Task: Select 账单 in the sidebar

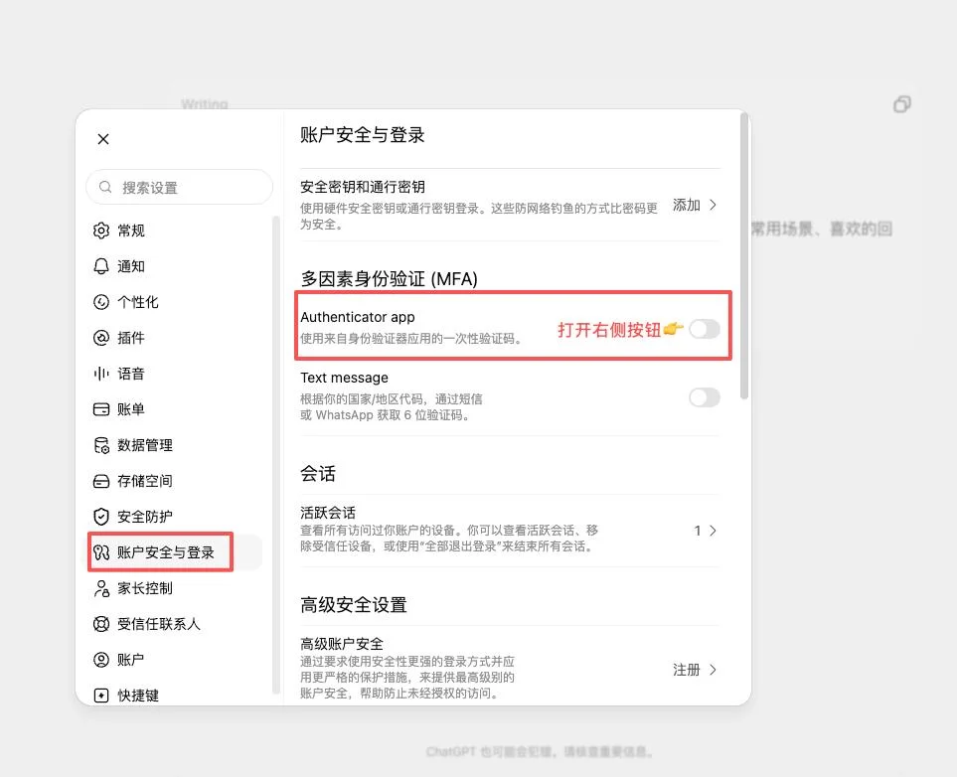Action: (x=177, y=409)
